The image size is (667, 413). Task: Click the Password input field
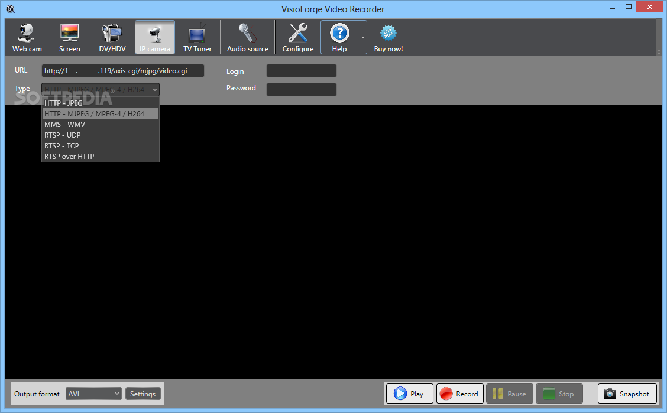point(301,89)
